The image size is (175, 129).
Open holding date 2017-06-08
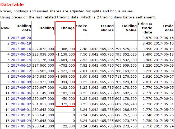point(21,82)
